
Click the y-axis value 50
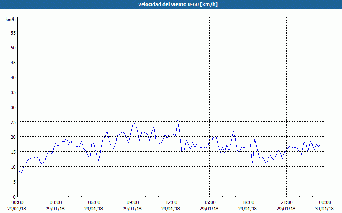pos(13,47)
